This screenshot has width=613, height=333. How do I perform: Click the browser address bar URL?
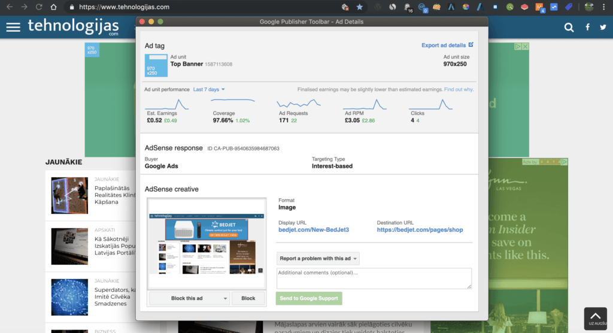(x=125, y=7)
